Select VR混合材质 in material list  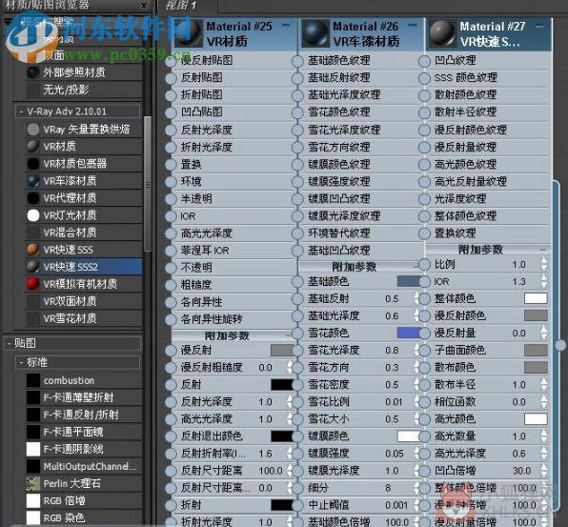click(84, 233)
